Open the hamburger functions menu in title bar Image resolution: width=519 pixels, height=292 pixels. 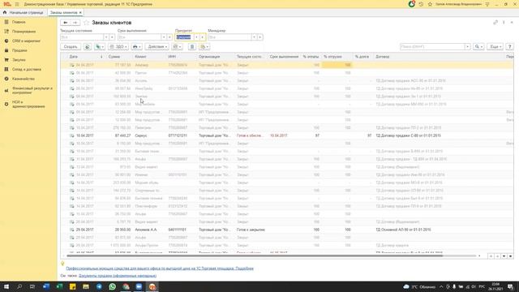pos(17,4)
